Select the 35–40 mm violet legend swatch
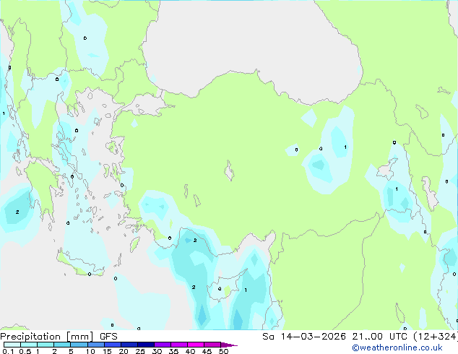 tap(178, 345)
